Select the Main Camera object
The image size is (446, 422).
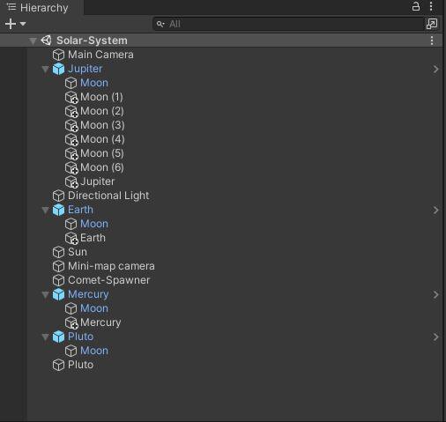[100, 55]
